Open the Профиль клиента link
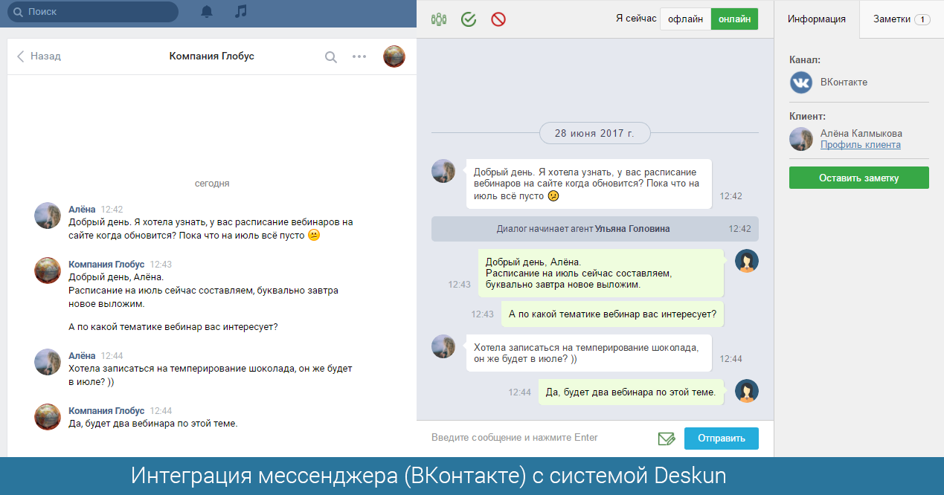 pyautogui.click(x=861, y=145)
